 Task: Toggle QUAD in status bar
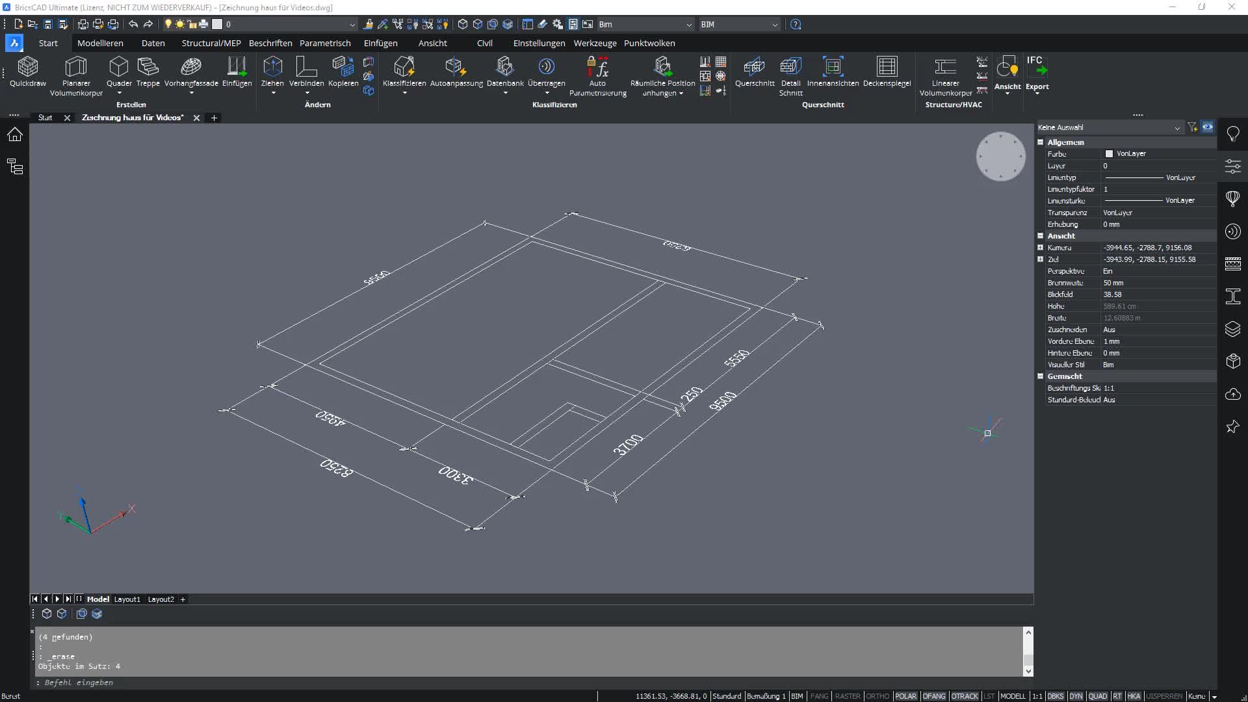(1098, 696)
